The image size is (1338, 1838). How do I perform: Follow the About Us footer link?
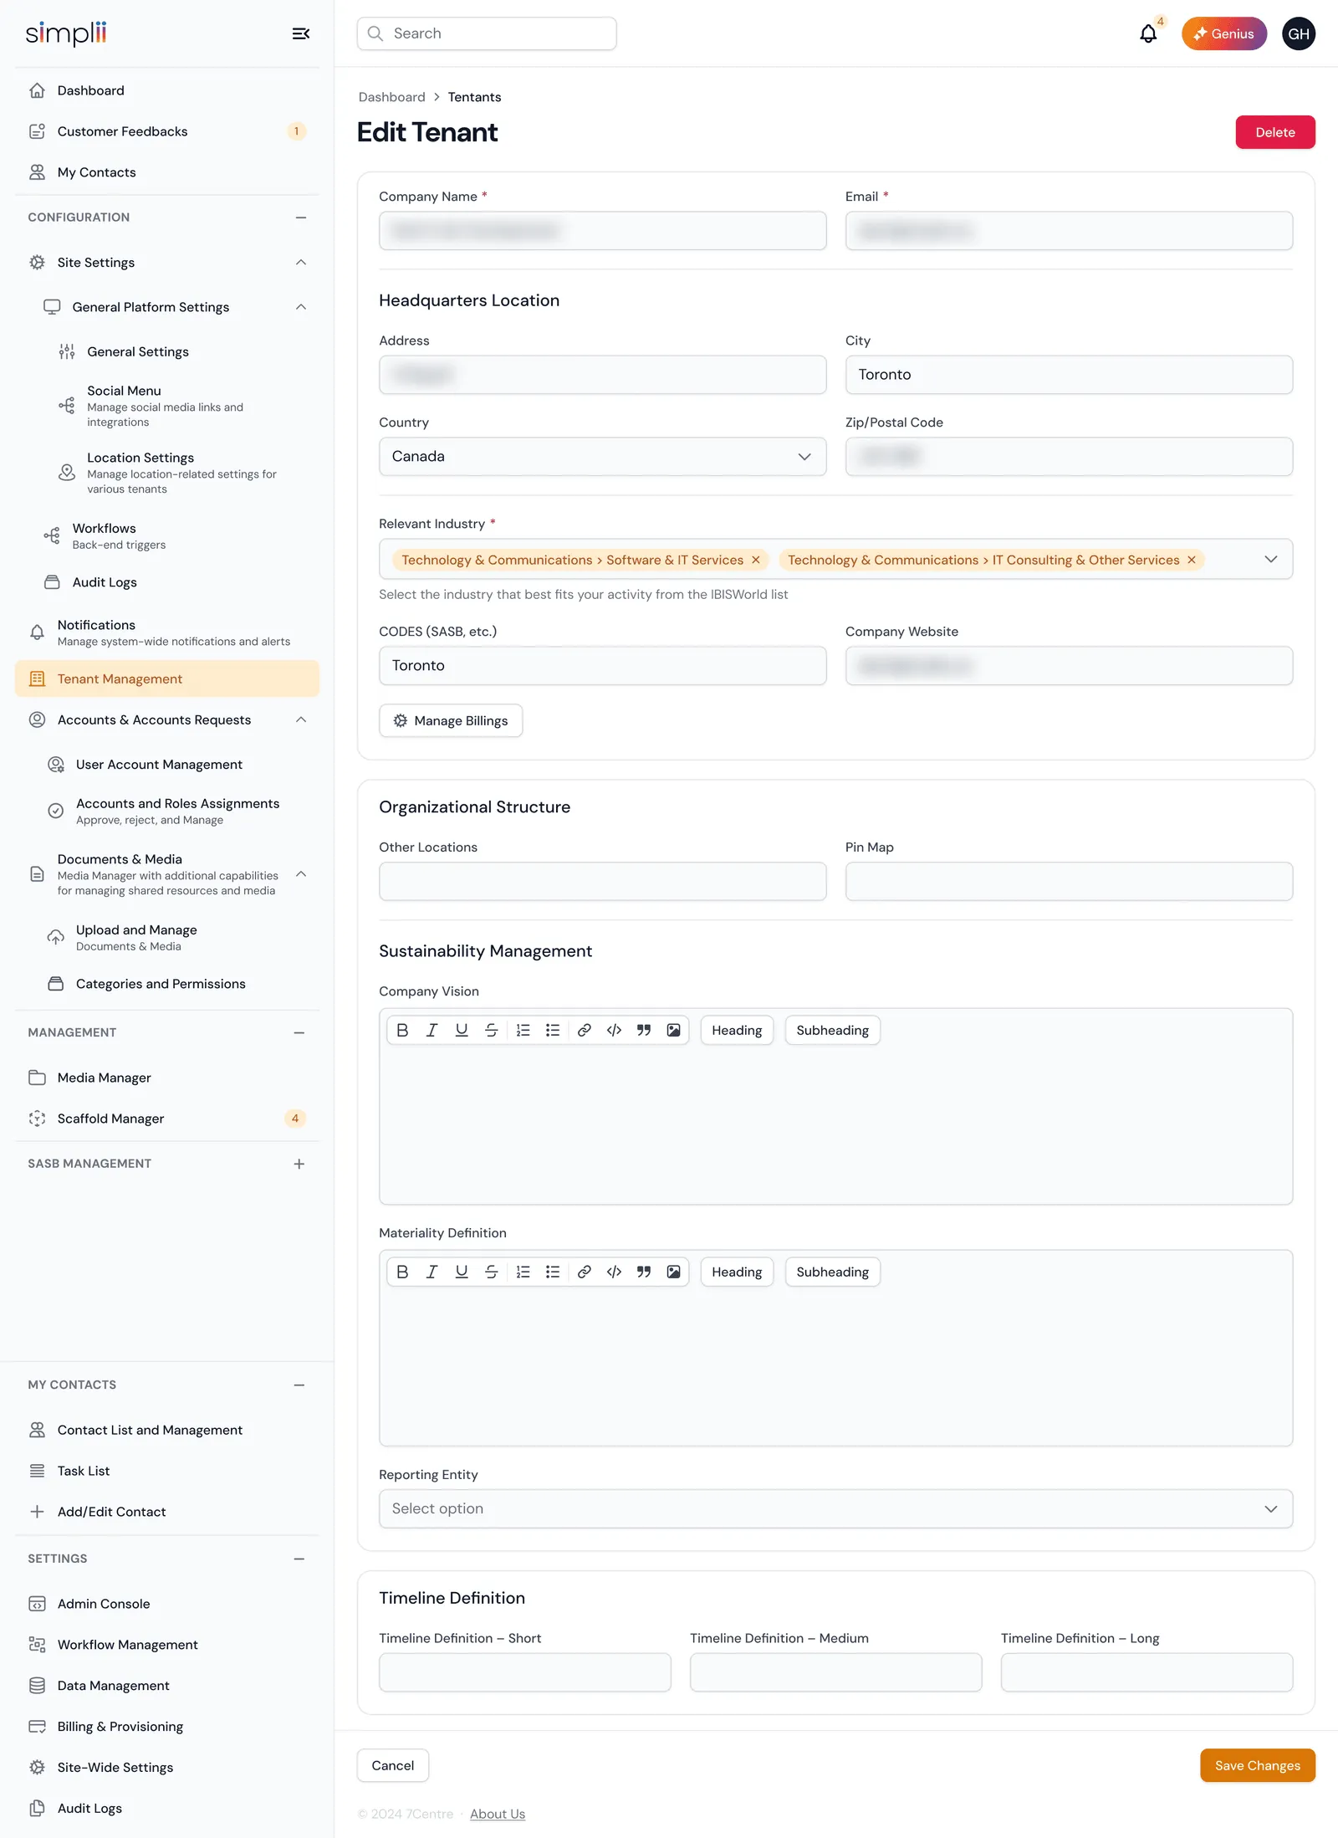pyautogui.click(x=498, y=1814)
